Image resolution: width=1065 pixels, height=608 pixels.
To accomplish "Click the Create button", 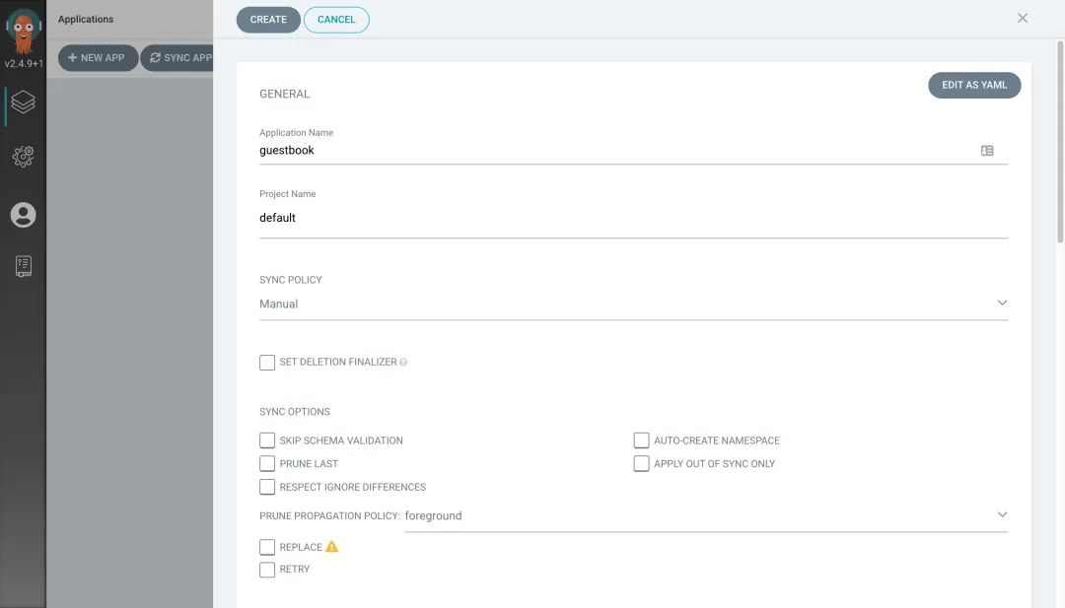I will pos(268,20).
